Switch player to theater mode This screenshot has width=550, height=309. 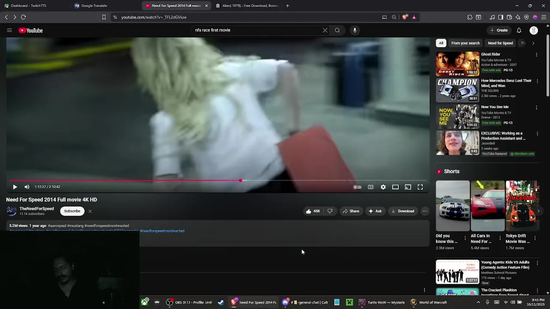tap(395, 187)
